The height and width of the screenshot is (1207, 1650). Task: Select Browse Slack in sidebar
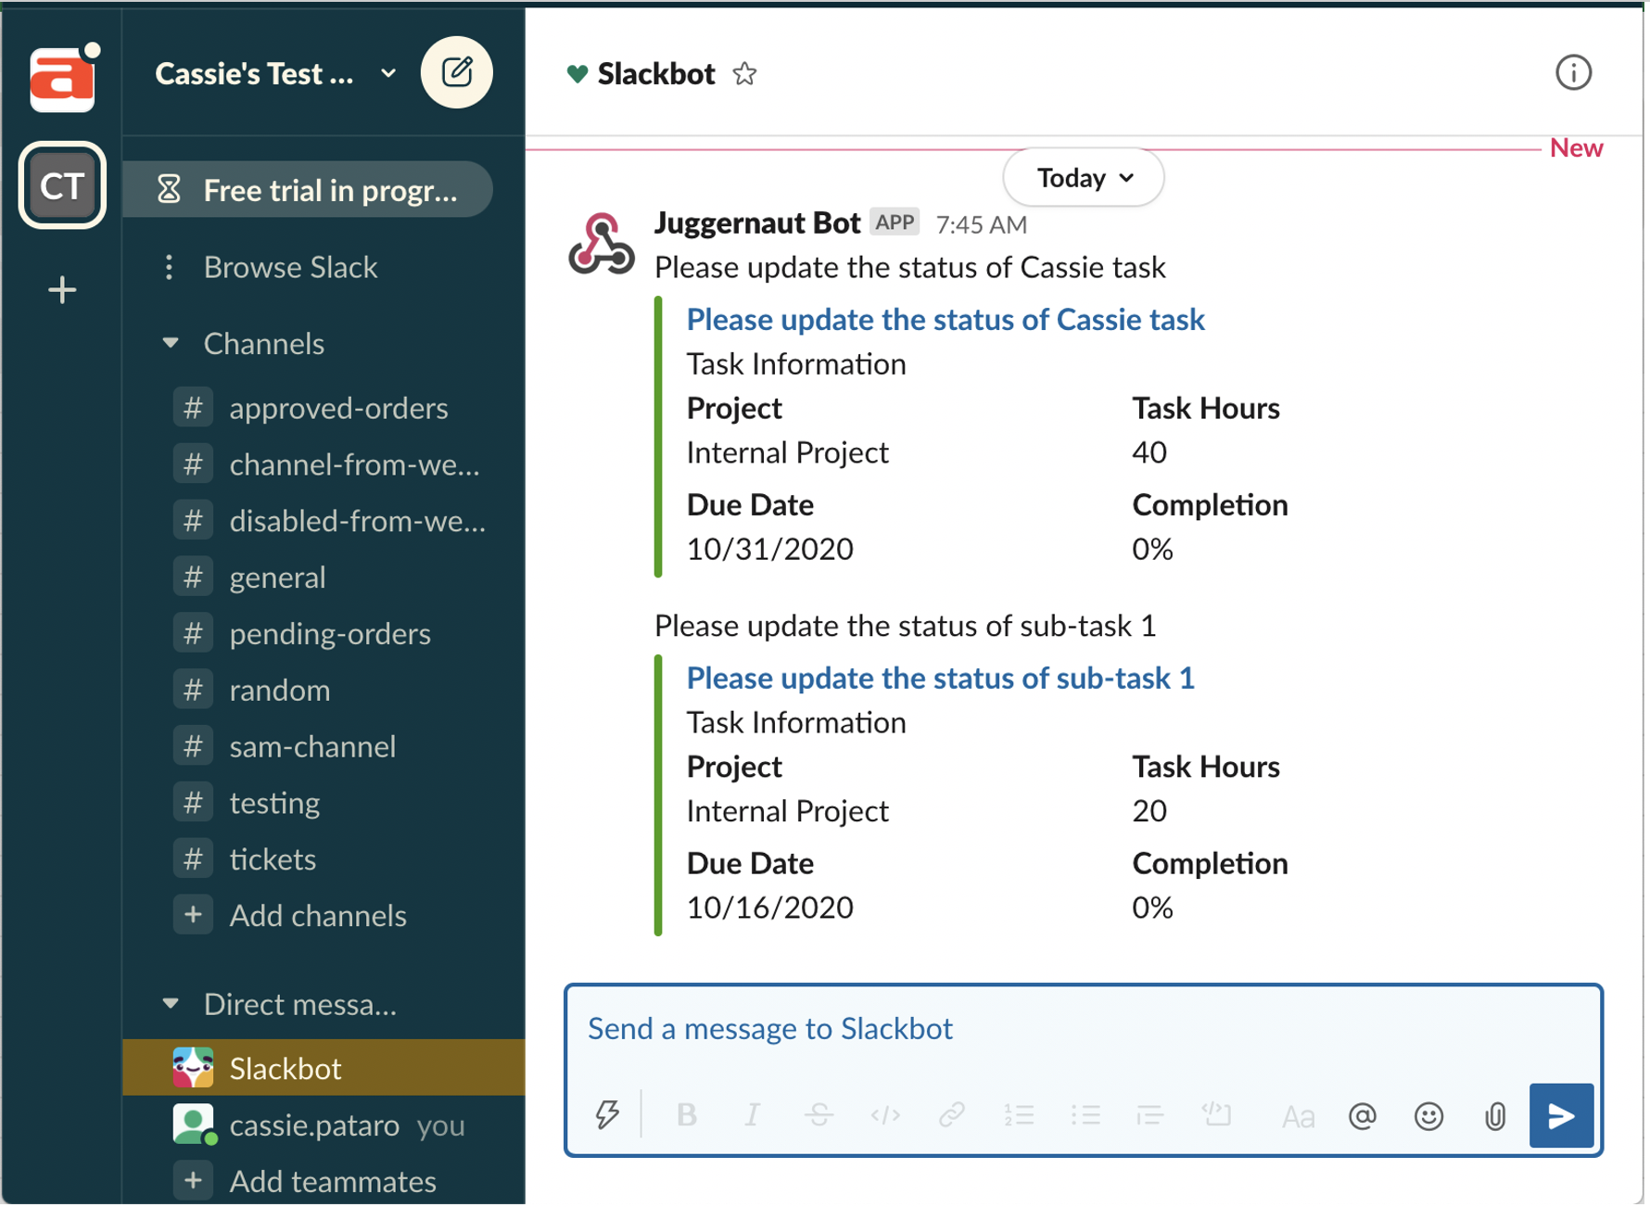tap(290, 267)
